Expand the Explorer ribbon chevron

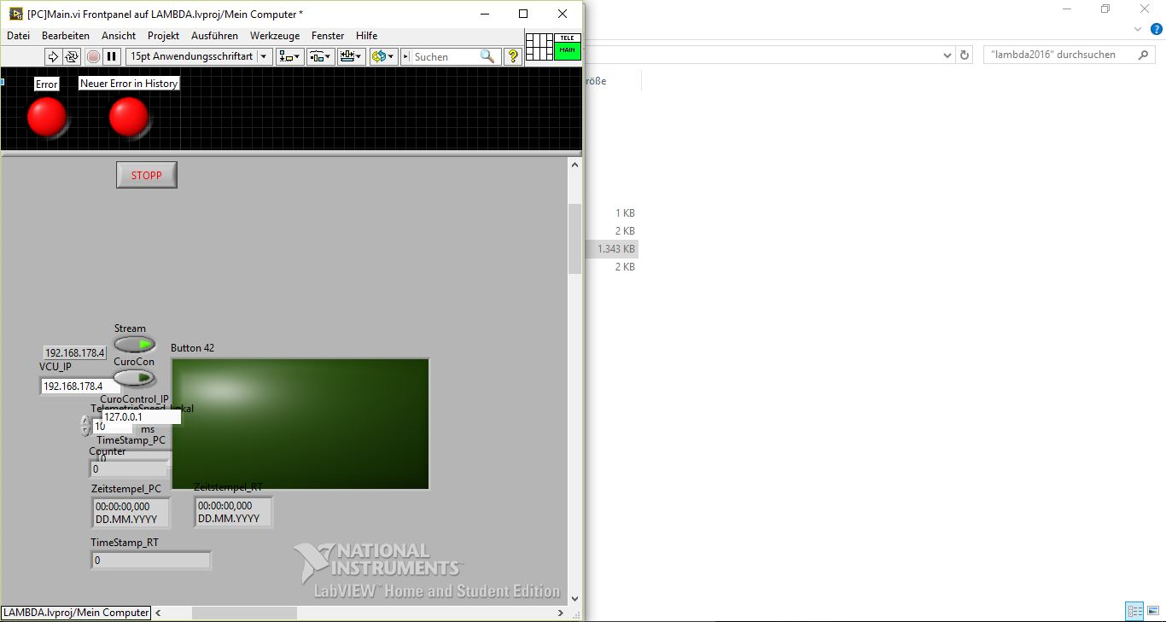1138,29
